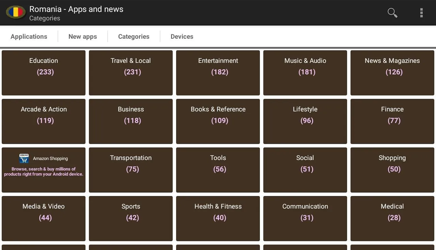Image resolution: width=436 pixels, height=250 pixels.
Task: Open the Medical category tile
Action: click(x=392, y=219)
